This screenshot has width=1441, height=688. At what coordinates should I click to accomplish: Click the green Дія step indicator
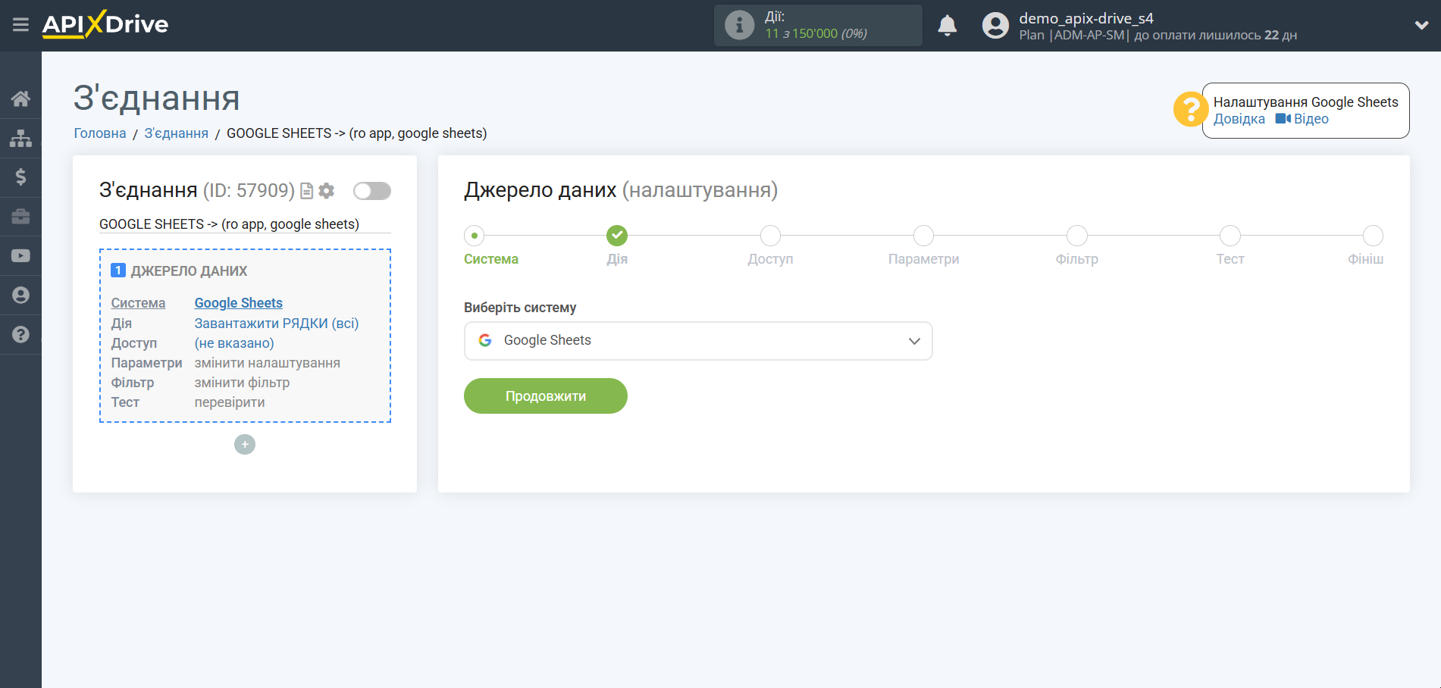pyautogui.click(x=617, y=236)
